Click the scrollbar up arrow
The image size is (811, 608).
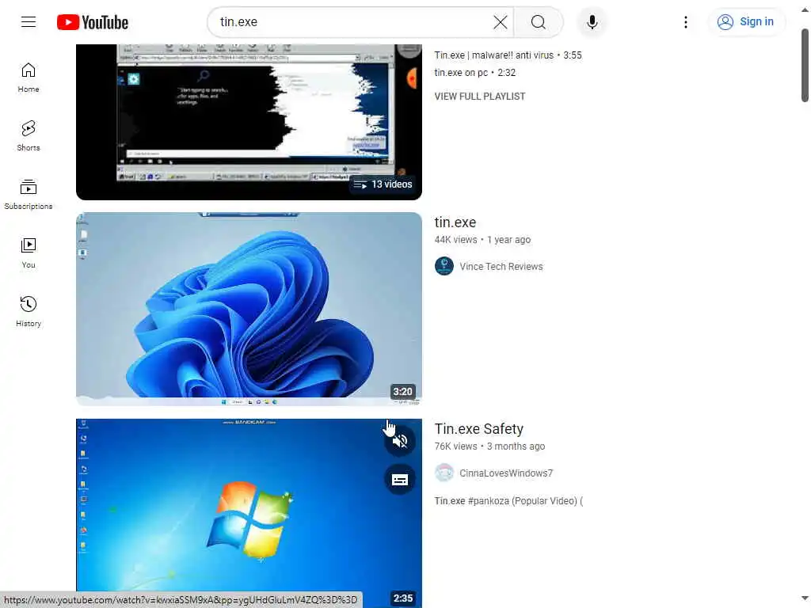805,9
